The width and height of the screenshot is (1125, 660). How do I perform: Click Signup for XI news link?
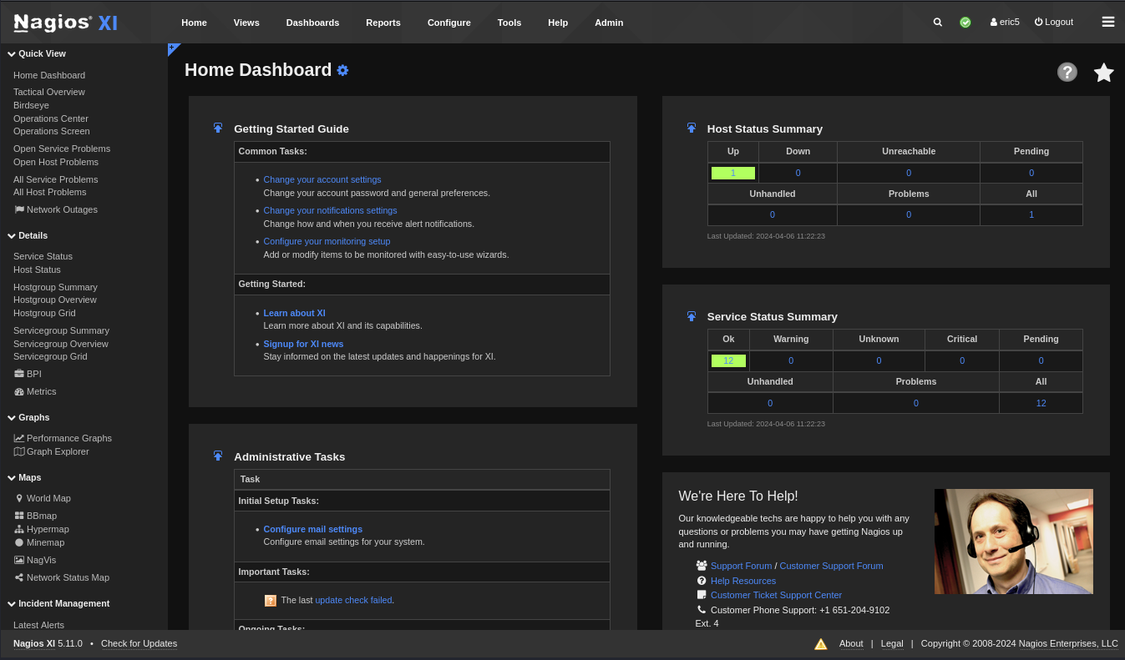303,344
